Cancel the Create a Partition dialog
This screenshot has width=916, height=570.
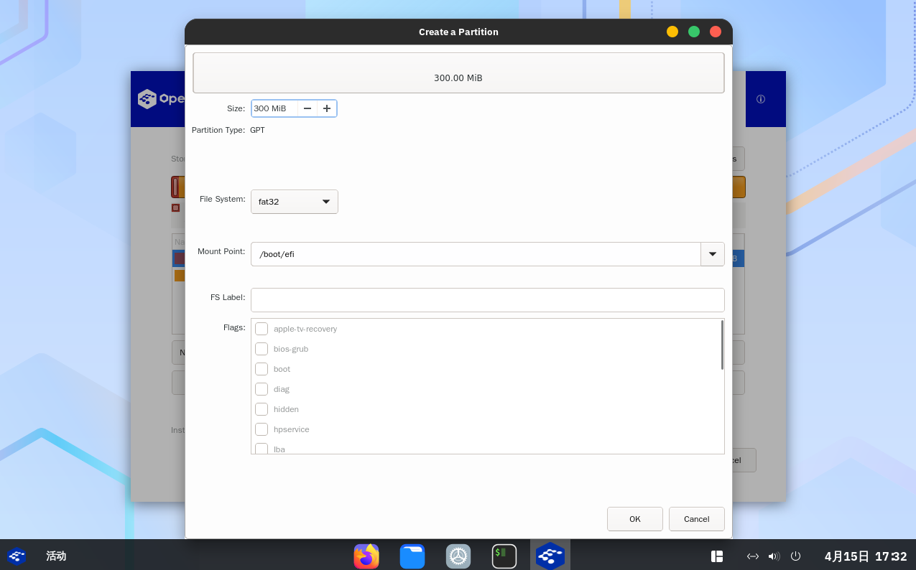click(697, 519)
